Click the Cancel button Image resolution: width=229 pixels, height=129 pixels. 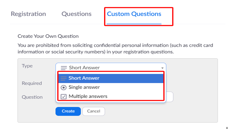[x=94, y=111]
